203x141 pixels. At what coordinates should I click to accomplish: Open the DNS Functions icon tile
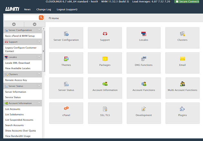point(144,61)
